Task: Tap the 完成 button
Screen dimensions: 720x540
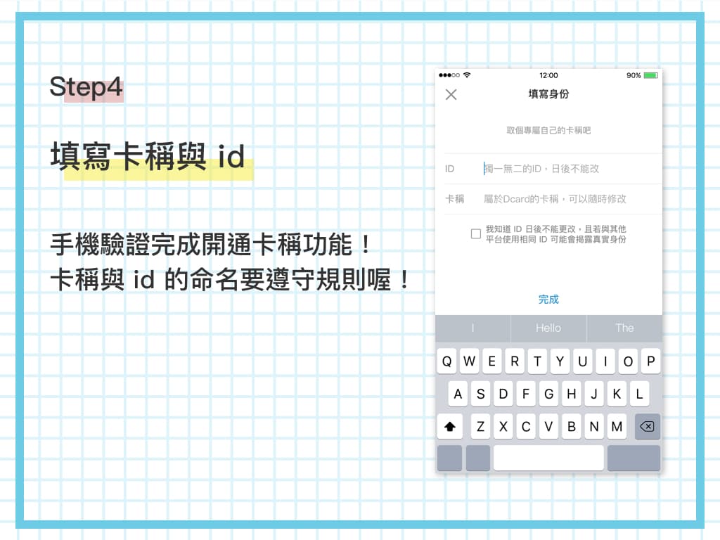Action: coord(548,300)
